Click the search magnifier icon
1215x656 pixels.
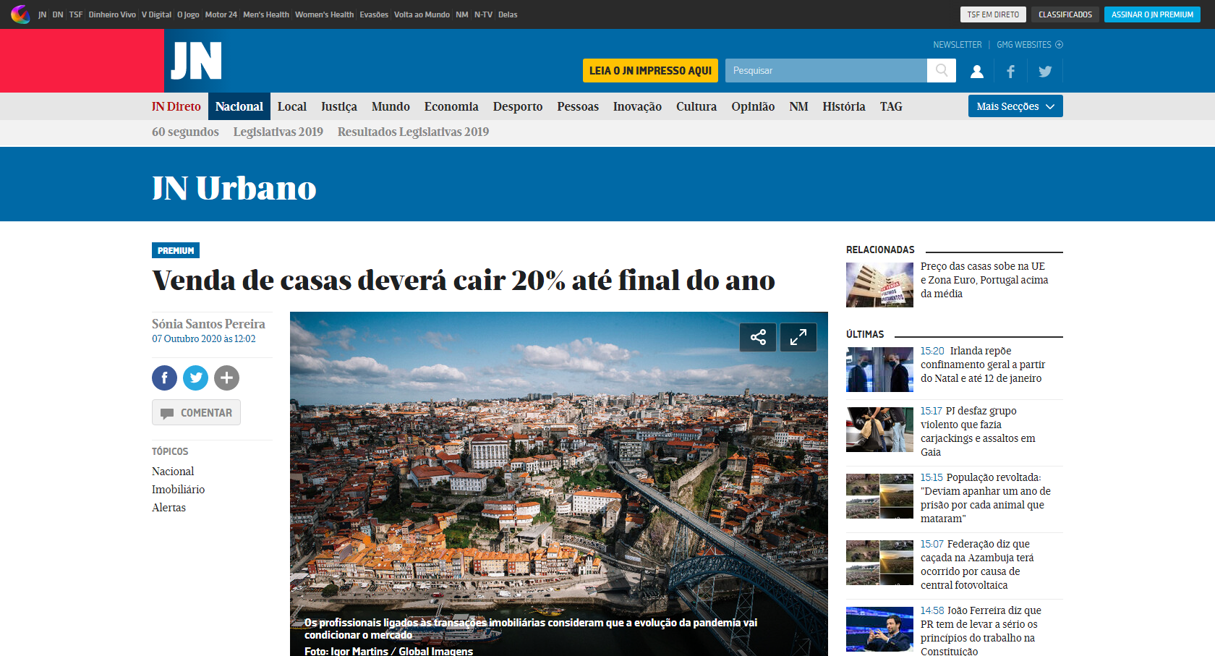[942, 70]
